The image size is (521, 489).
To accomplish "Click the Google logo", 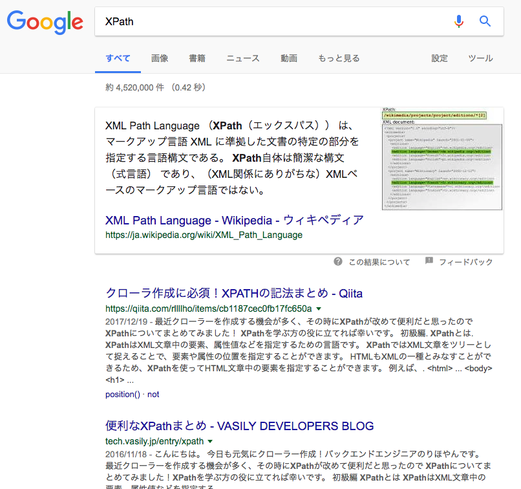I will (x=45, y=22).
